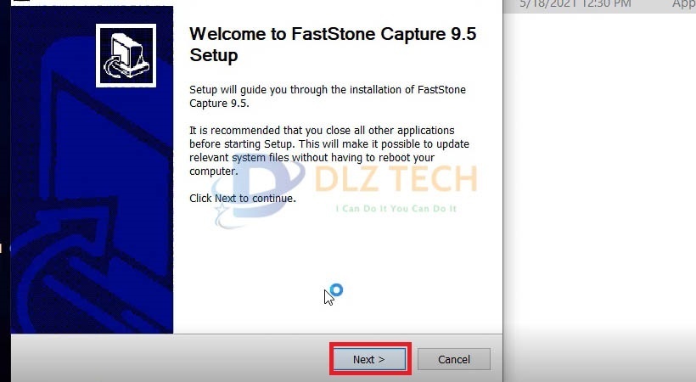The image size is (696, 382).
Task: Click the gray footer bar left of Next
Action: (171, 358)
